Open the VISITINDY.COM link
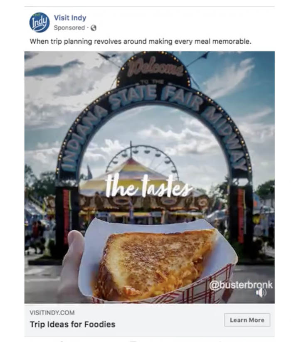The width and height of the screenshot is (291, 342). 52,312
